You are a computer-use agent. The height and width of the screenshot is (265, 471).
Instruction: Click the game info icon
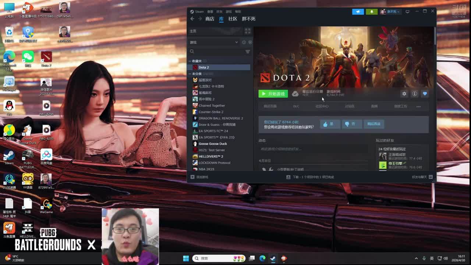tap(414, 94)
